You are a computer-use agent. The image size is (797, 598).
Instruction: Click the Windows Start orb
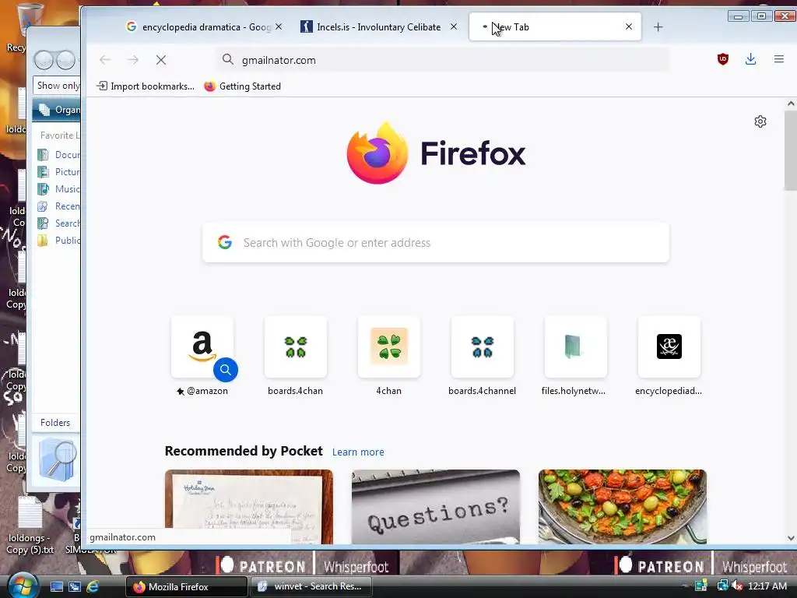(x=23, y=586)
